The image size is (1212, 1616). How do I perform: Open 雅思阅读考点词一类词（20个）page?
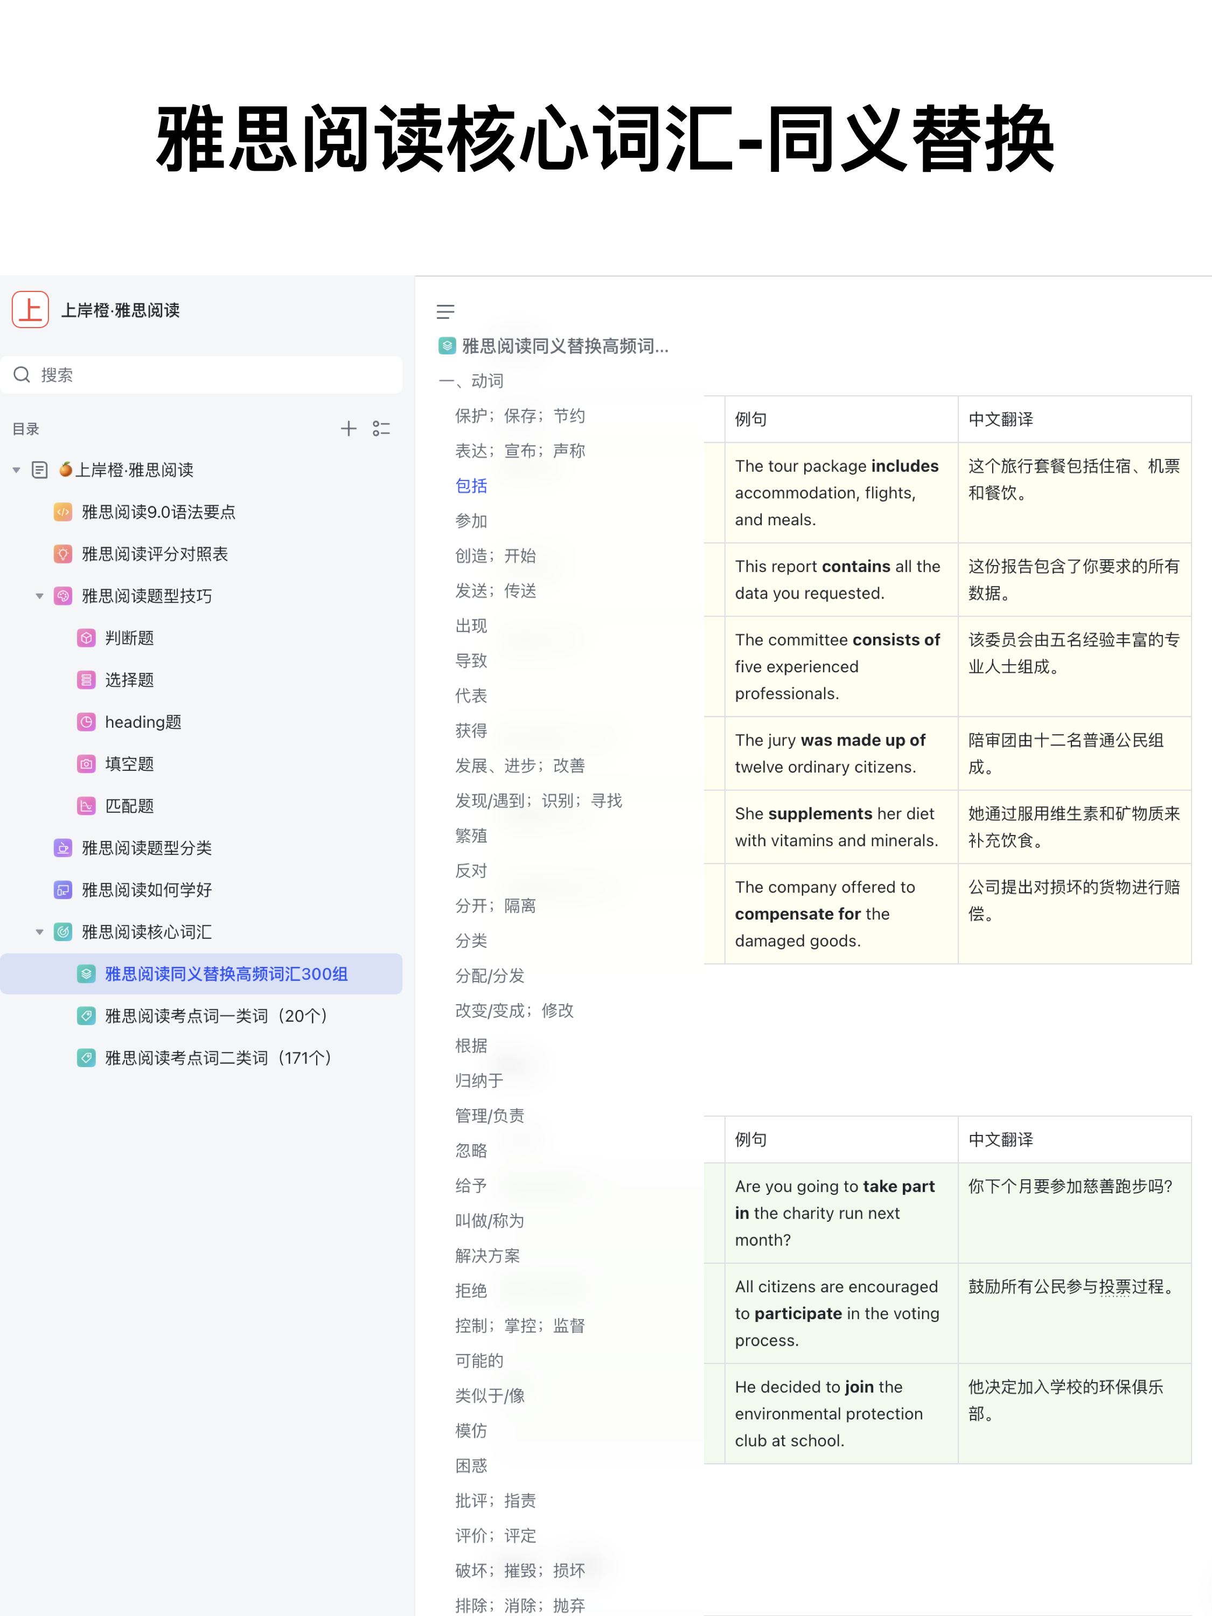(x=215, y=1015)
